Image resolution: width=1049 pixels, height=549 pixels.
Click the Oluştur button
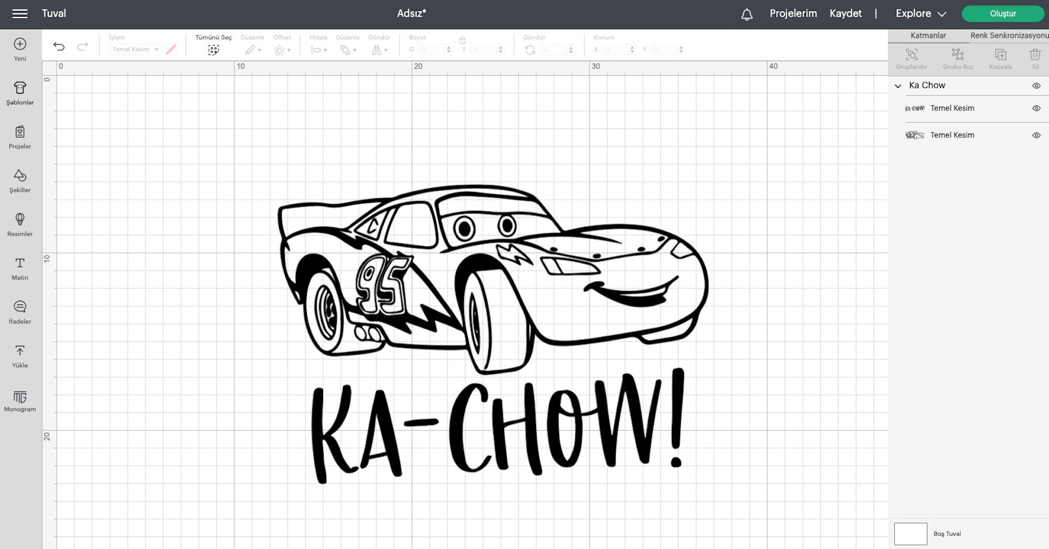[x=1002, y=13]
